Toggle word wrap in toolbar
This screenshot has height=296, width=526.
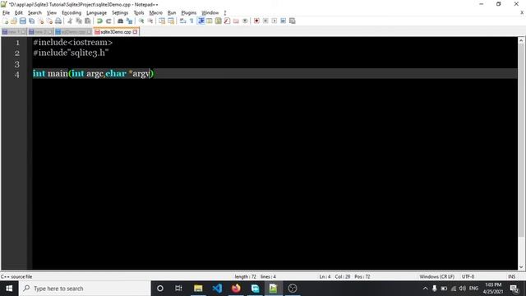tap(182, 21)
